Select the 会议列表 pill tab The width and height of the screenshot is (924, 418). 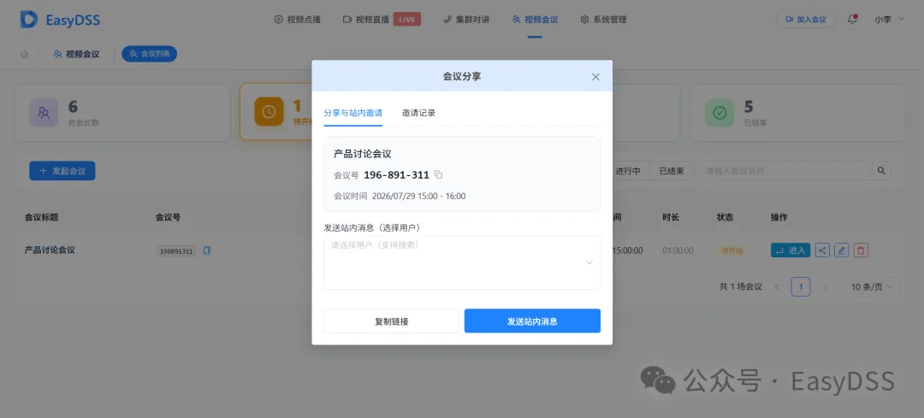pos(149,54)
